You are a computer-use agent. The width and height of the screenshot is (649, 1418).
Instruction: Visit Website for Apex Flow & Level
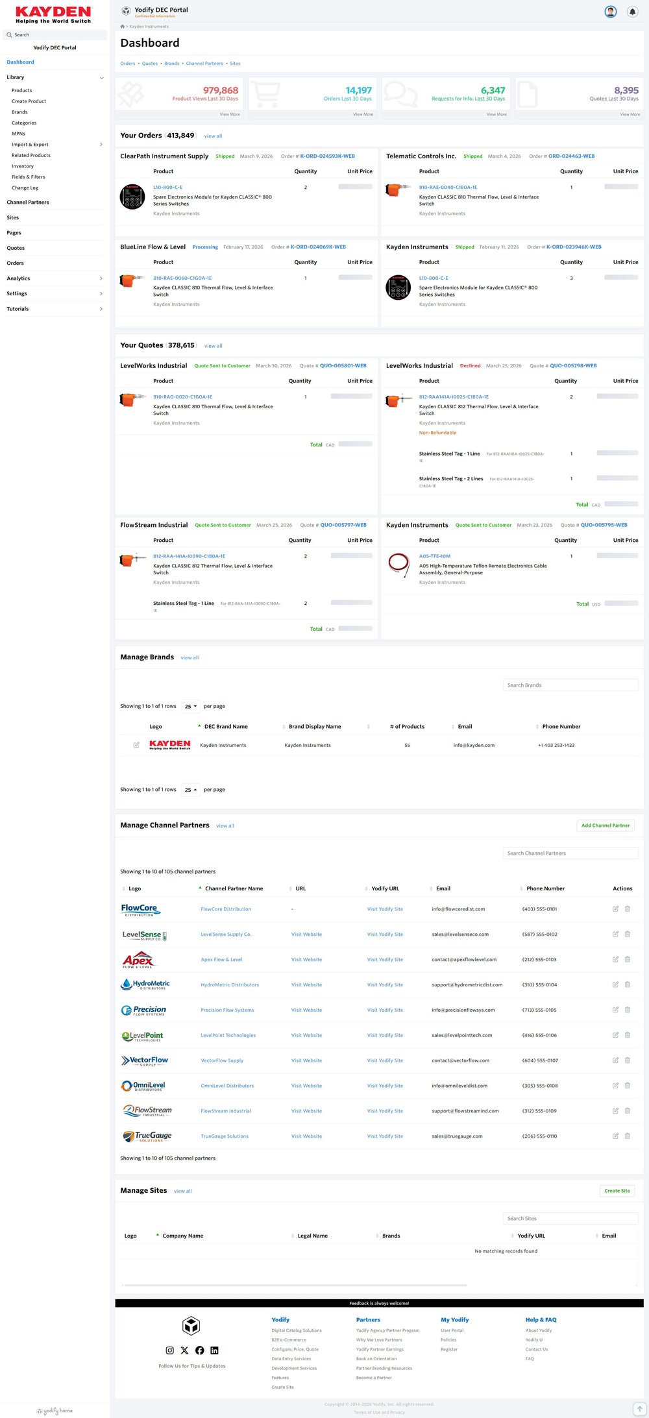[306, 960]
